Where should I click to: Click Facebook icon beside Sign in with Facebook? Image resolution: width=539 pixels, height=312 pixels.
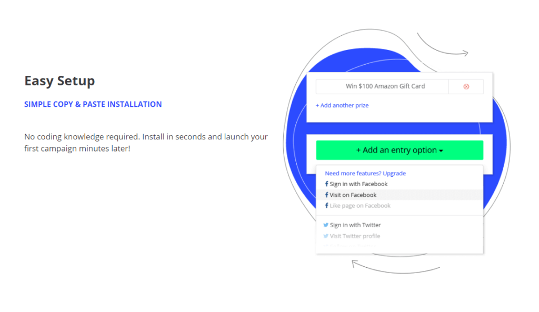click(x=326, y=184)
